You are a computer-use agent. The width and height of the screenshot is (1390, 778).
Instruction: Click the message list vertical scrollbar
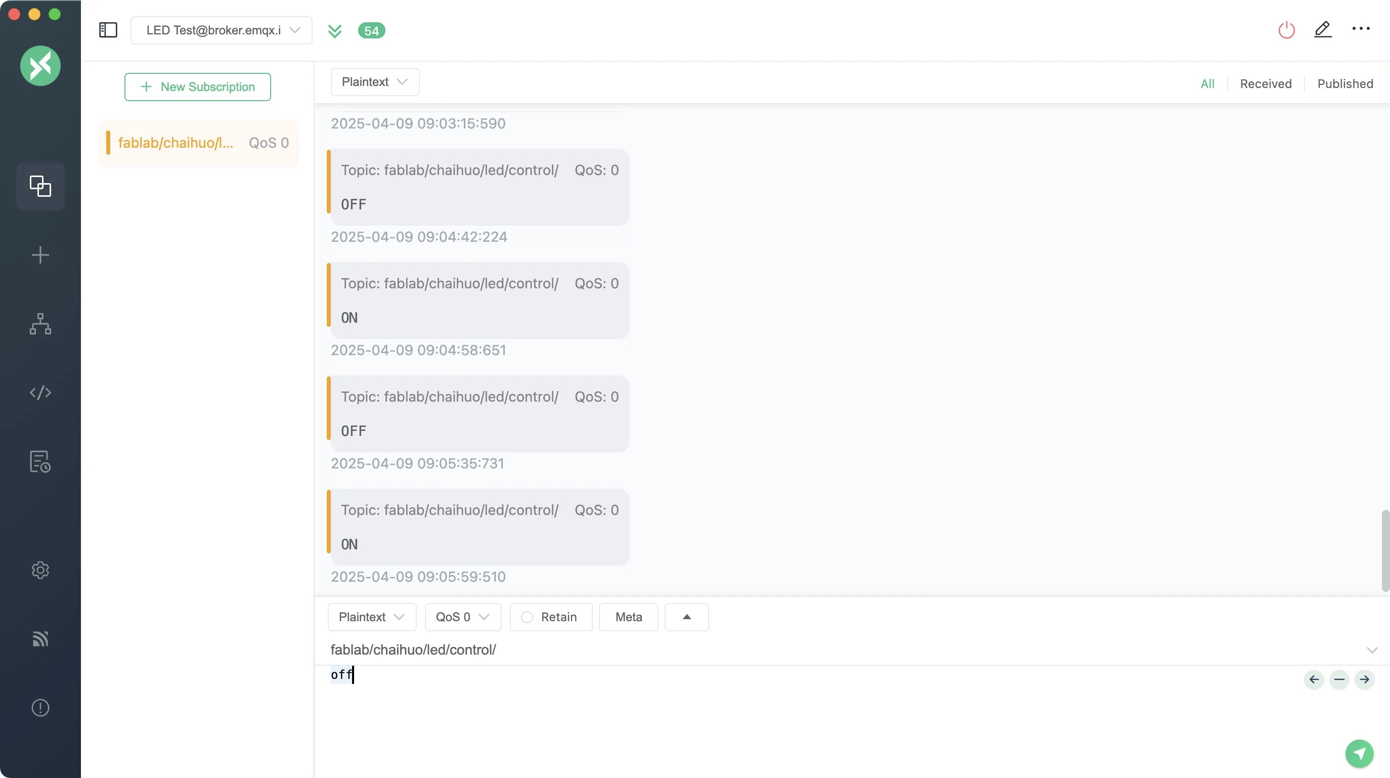pyautogui.click(x=1384, y=550)
